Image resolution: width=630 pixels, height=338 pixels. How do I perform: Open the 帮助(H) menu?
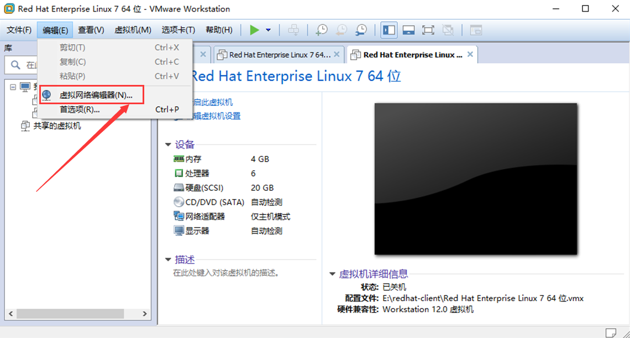tap(219, 30)
